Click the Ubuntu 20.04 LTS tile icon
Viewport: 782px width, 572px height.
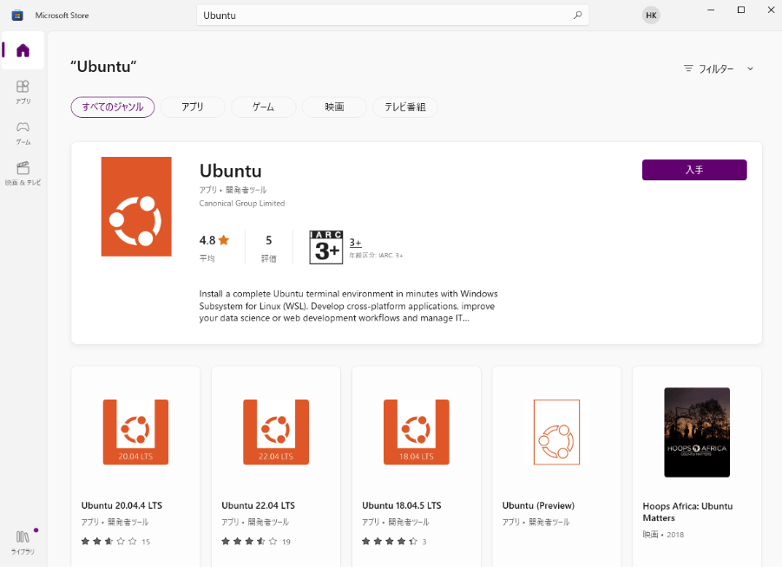[135, 432]
